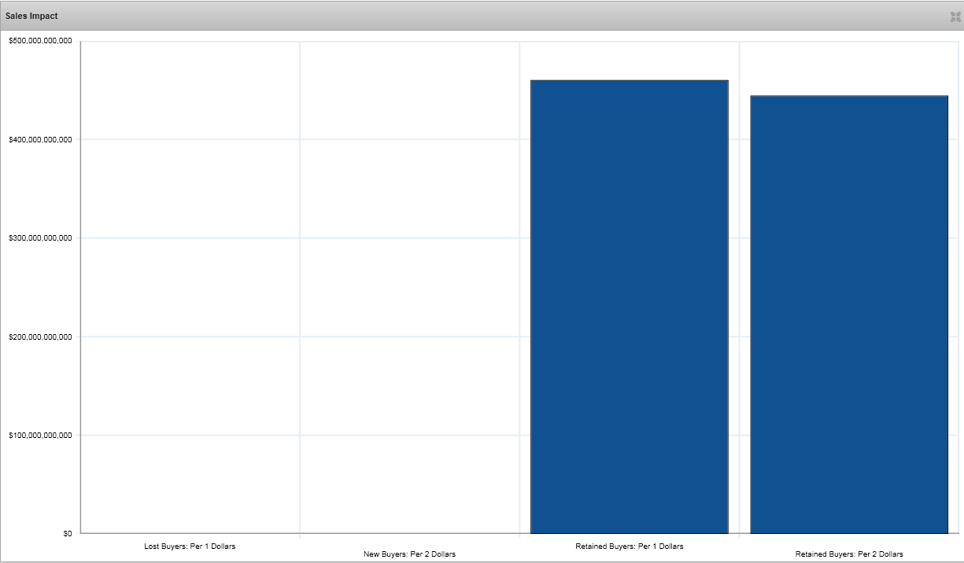Select the Retained Buyers Per 1 Dollars bar
Viewport: 964px width, 563px height.
pyautogui.click(x=629, y=307)
